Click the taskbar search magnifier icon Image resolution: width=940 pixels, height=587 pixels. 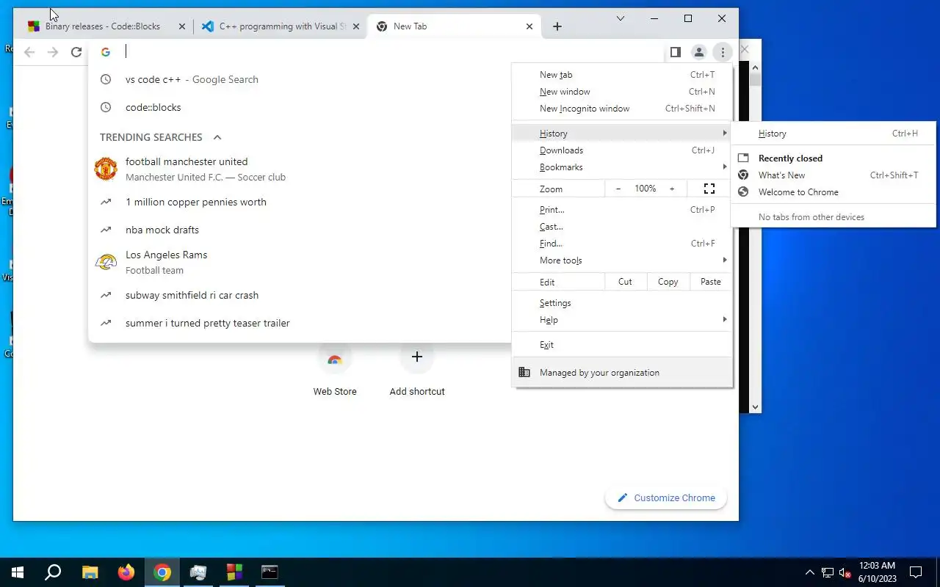point(53,572)
